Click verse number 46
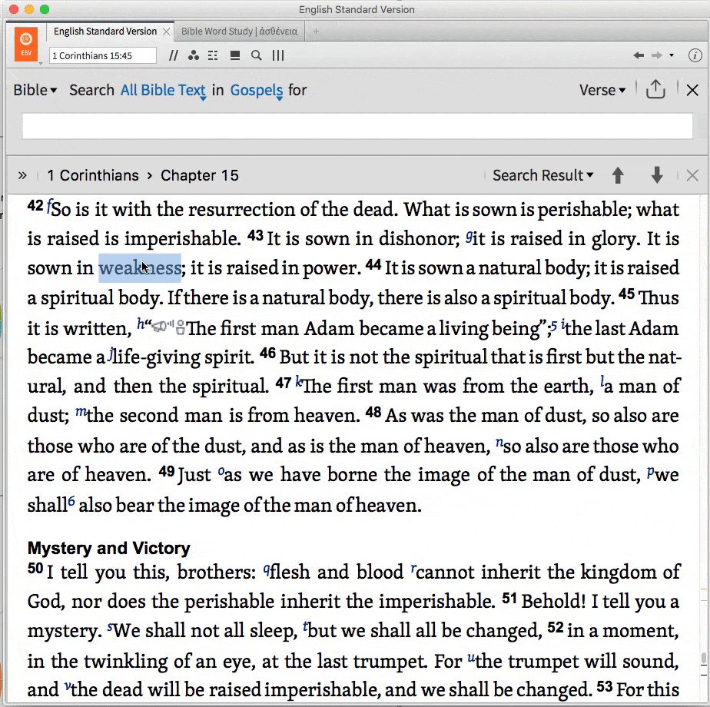 [x=267, y=353]
